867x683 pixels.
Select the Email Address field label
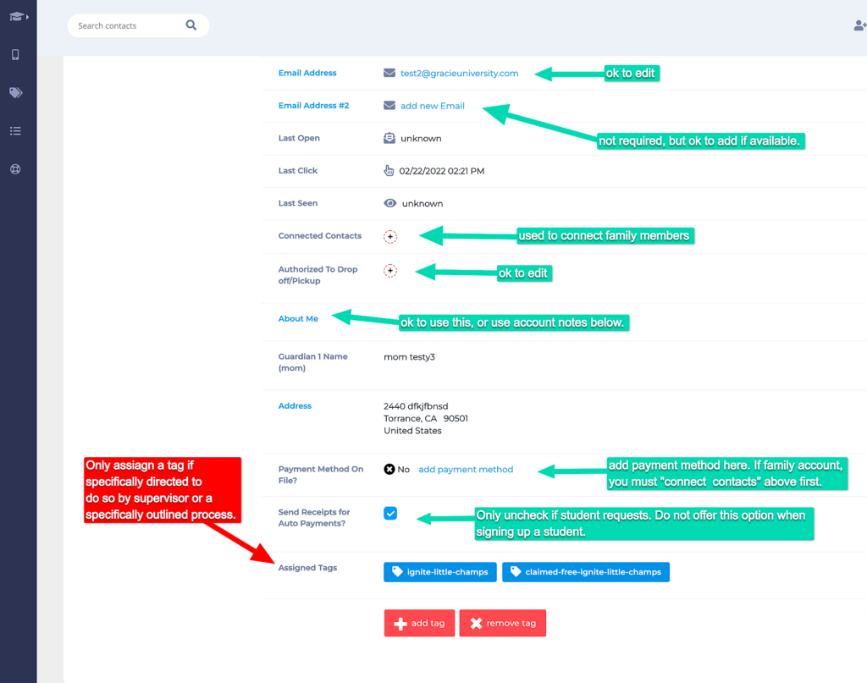tap(307, 73)
